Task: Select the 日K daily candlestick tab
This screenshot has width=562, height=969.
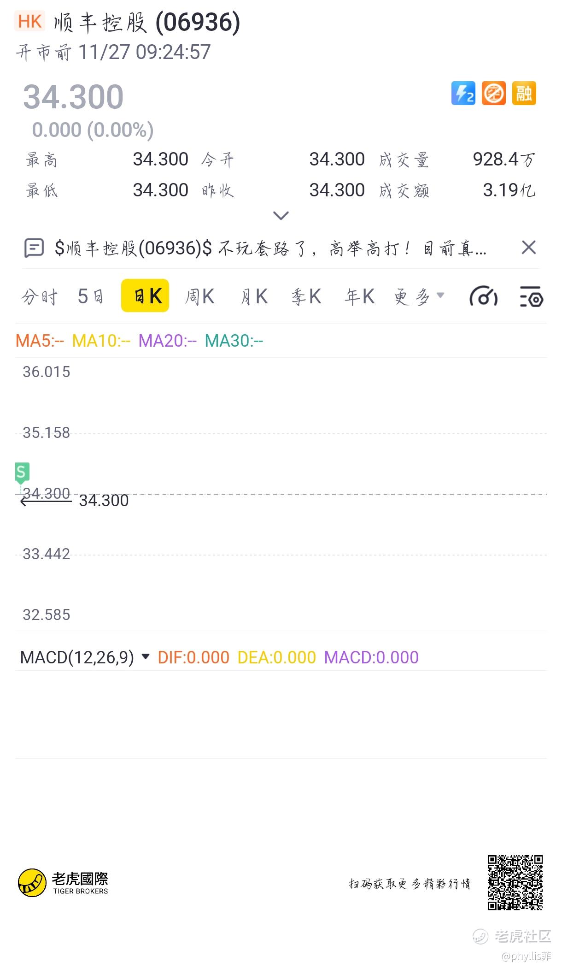Action: [x=145, y=295]
